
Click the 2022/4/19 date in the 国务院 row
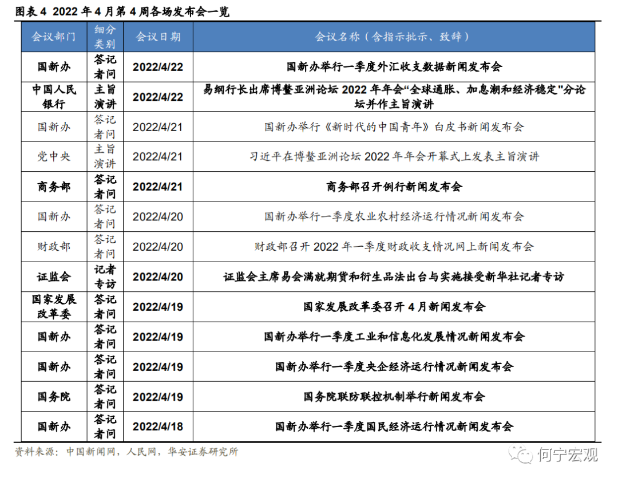point(158,396)
